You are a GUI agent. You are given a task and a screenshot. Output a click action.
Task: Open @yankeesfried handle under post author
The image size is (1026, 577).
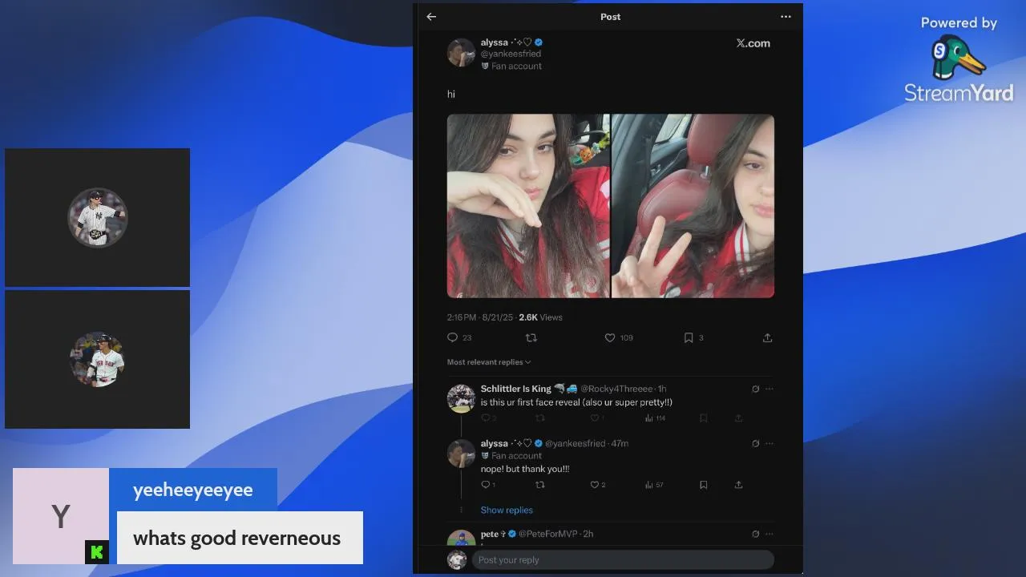click(x=511, y=54)
